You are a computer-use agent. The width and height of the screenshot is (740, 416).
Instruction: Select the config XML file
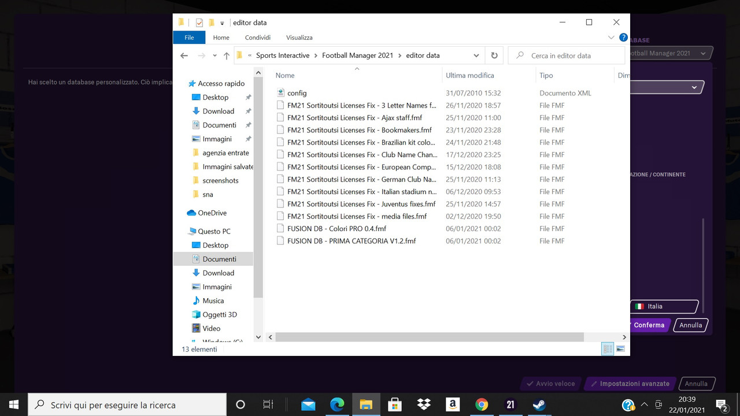click(297, 93)
